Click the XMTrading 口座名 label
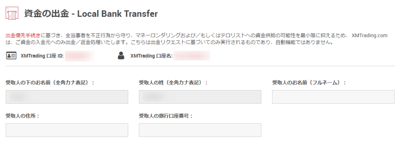This screenshot has width=401, height=148. pyautogui.click(x=152, y=56)
